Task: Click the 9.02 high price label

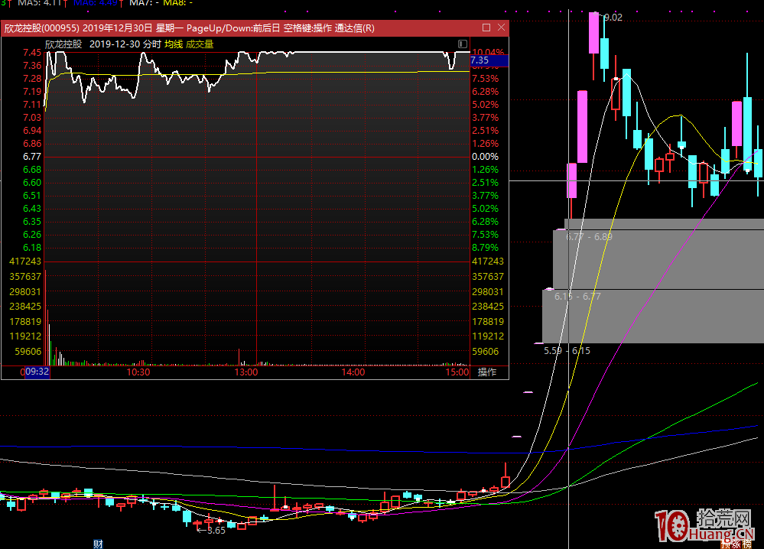Action: click(x=613, y=17)
